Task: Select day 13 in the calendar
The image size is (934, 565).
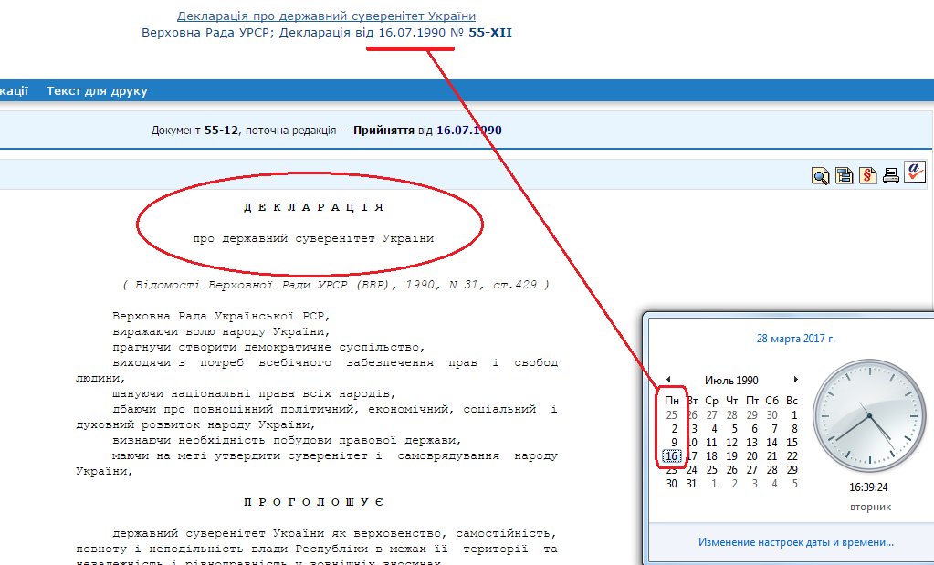Action: [x=751, y=443]
